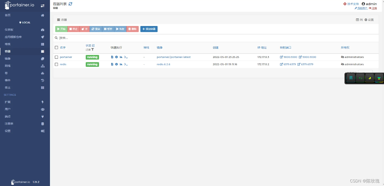The height and width of the screenshot is (186, 384).
Task: Click the red 删除 remove button
Action: coord(132,29)
